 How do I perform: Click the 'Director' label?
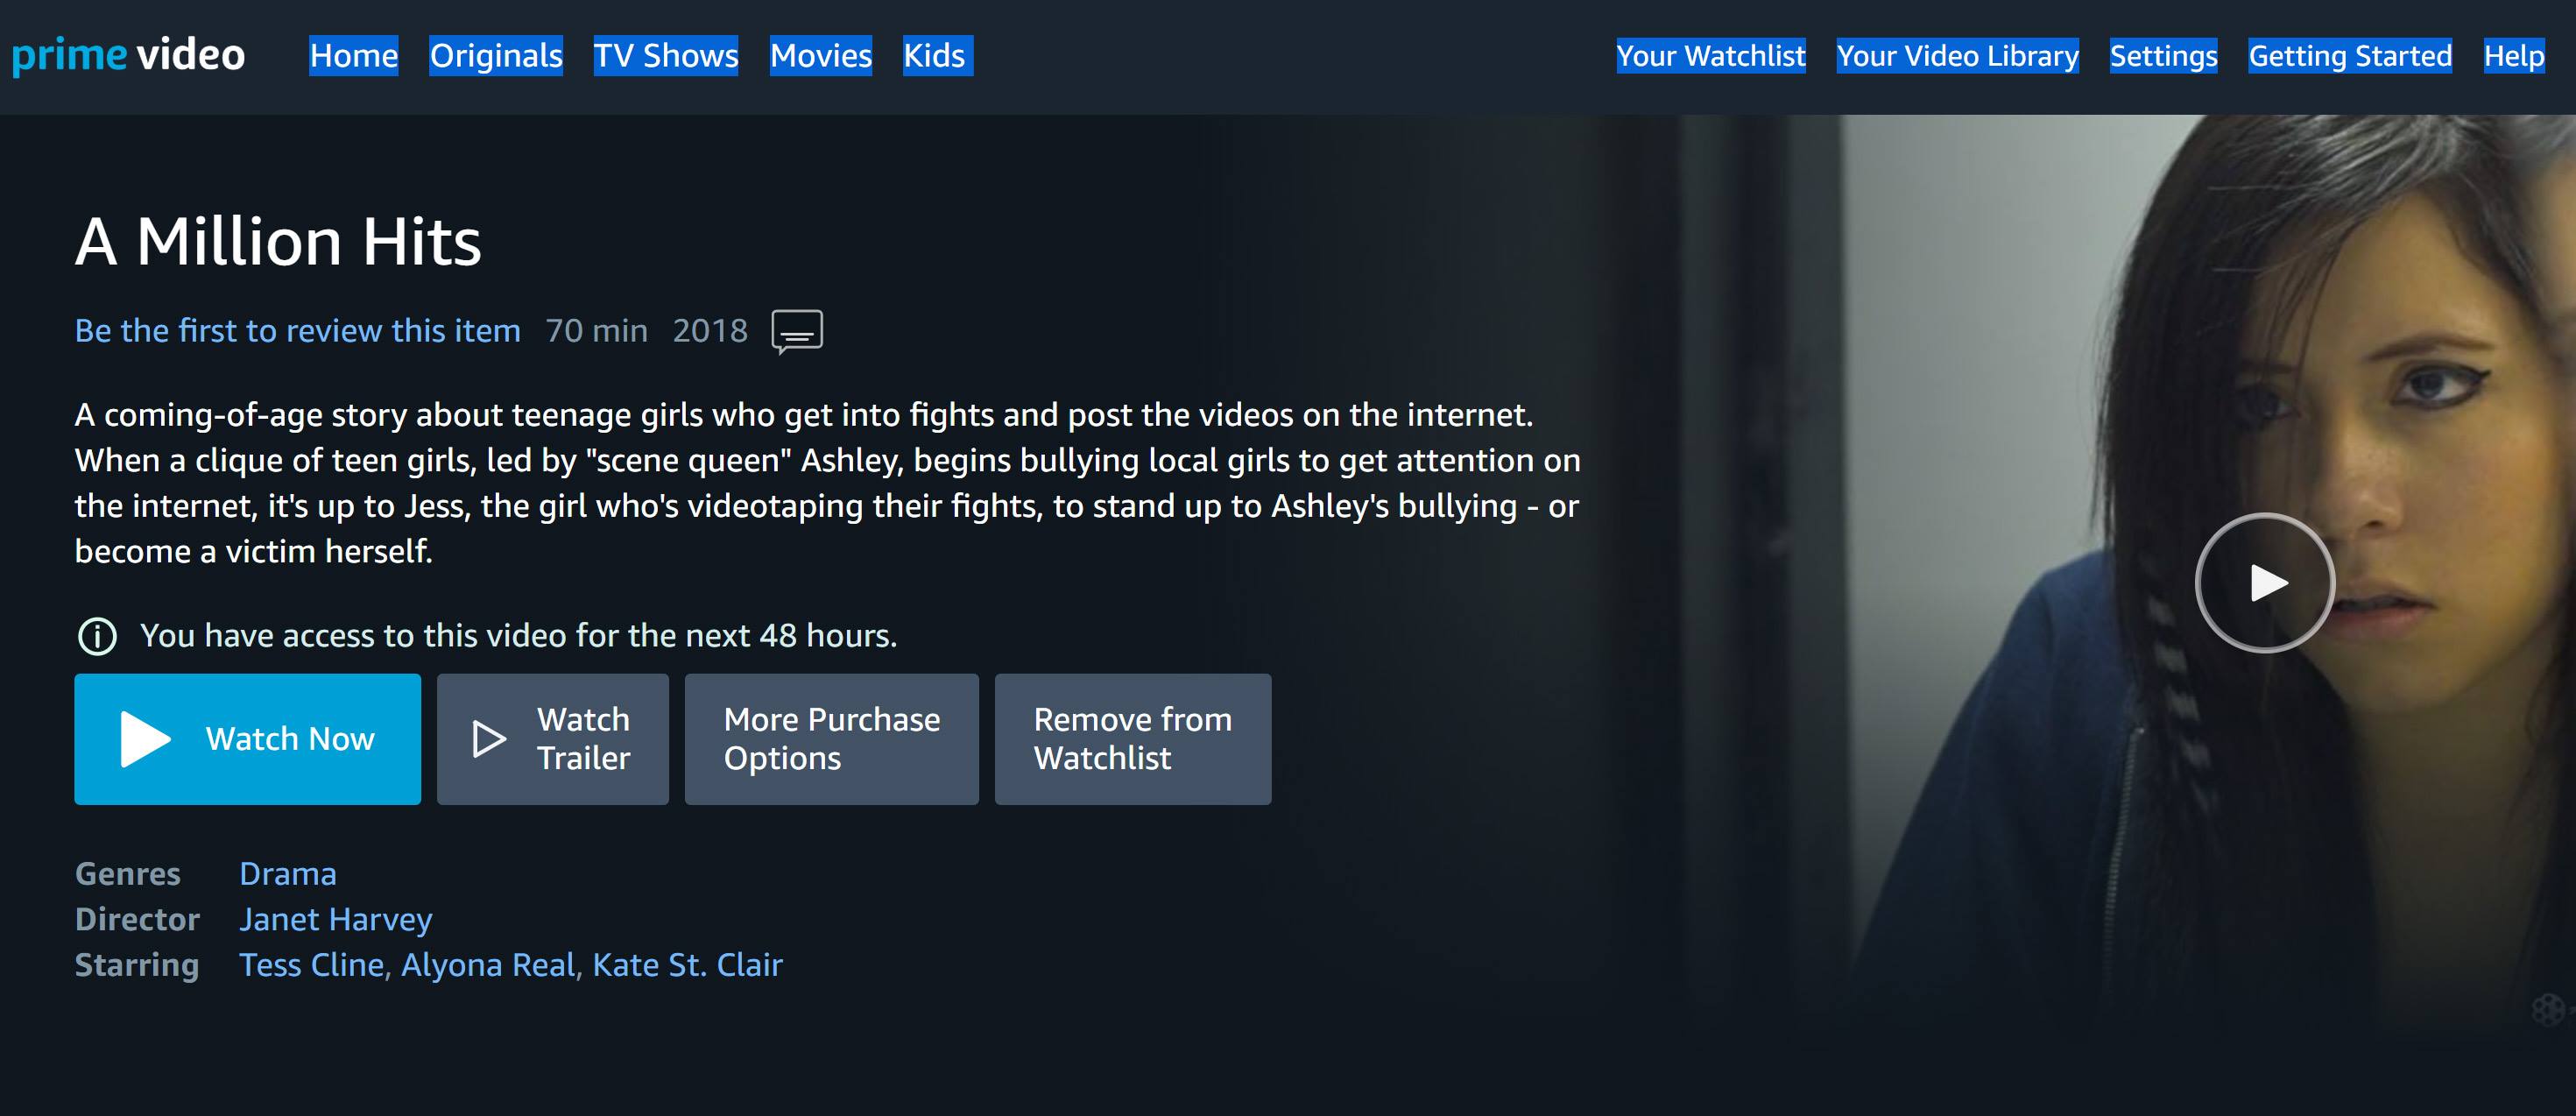(138, 920)
